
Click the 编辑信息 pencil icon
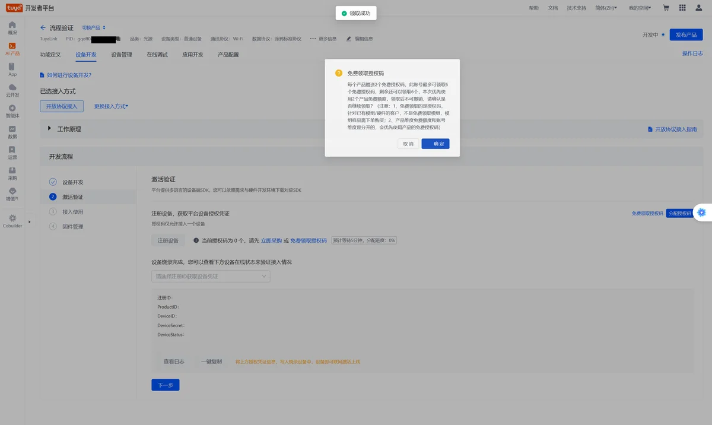coord(349,39)
